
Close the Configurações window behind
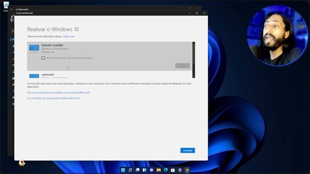[198, 8]
